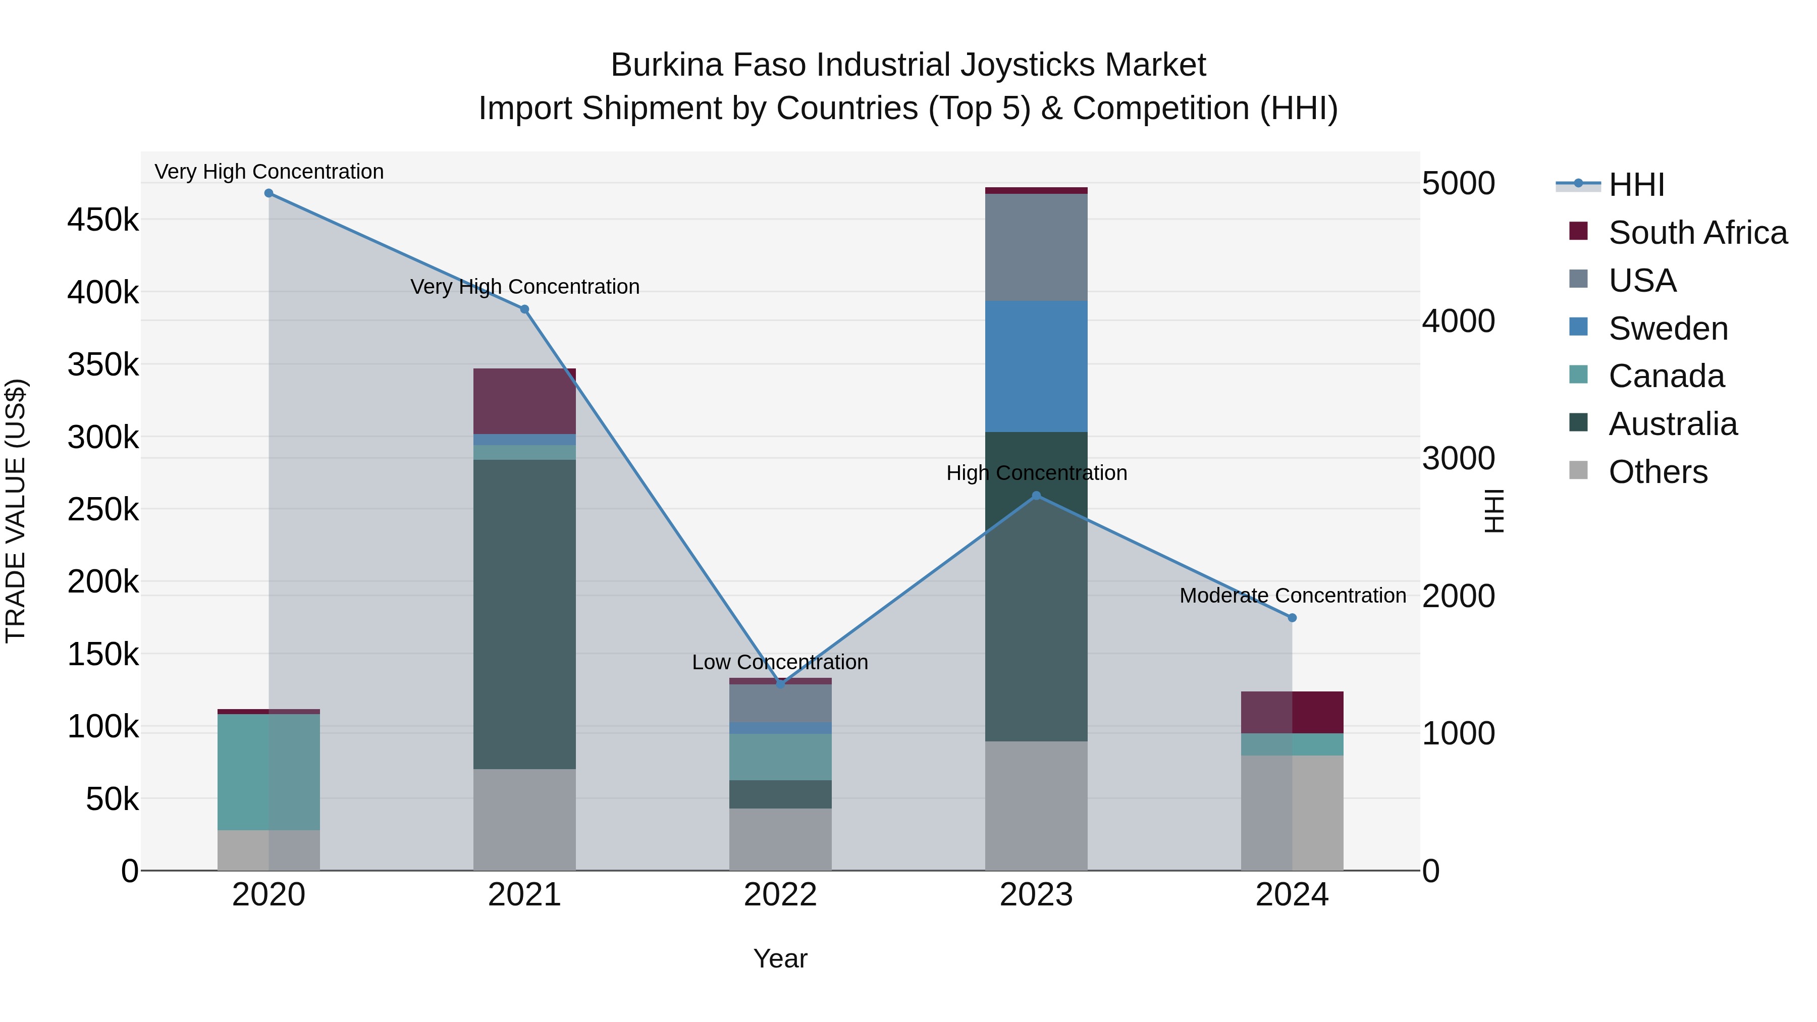Image resolution: width=1817 pixels, height=1022 pixels.
Task: Click the 450k y-axis tick label
Action: [x=103, y=220]
